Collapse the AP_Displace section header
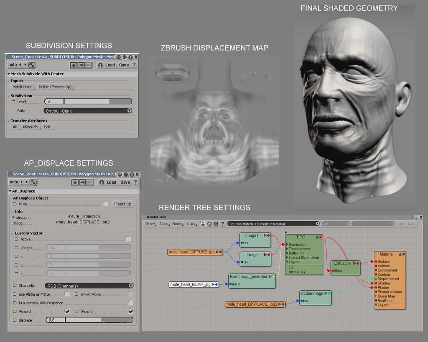The width and height of the screenshot is (428, 342). pos(10,191)
